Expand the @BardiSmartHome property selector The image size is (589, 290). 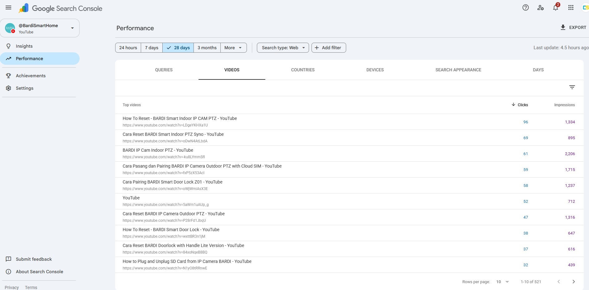click(x=40, y=28)
